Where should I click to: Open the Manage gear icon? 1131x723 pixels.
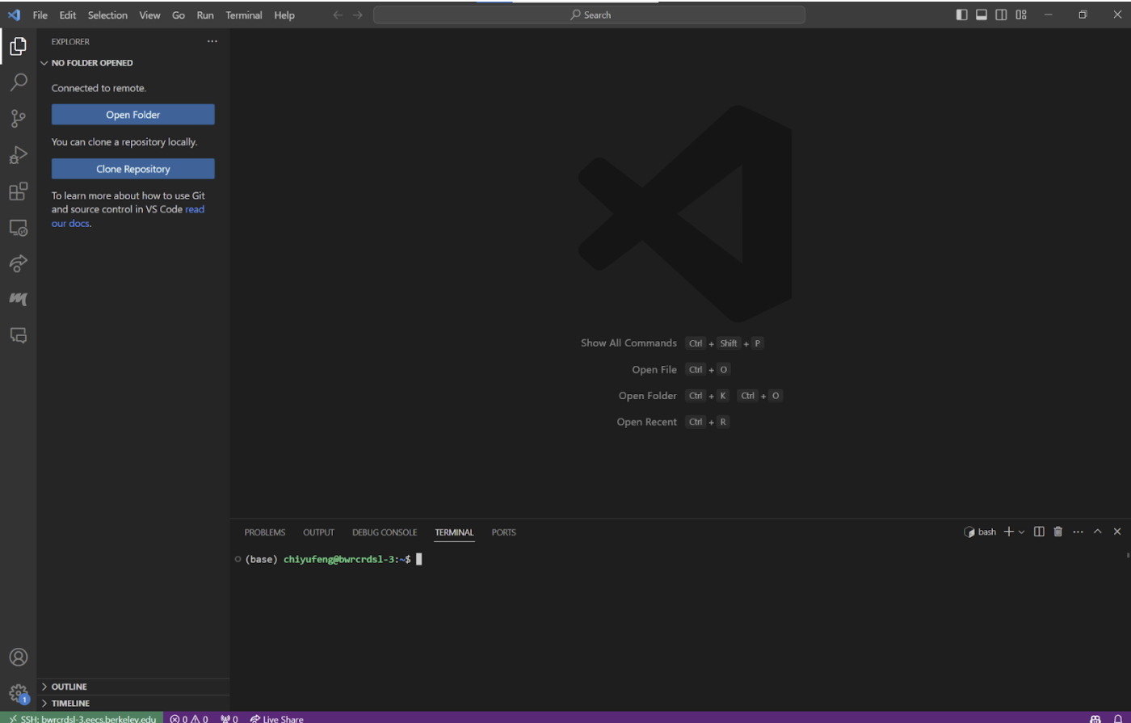point(18,693)
